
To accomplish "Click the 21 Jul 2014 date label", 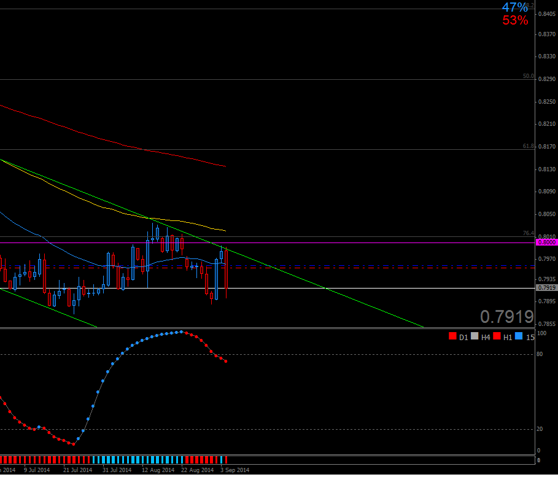I will point(77,470).
